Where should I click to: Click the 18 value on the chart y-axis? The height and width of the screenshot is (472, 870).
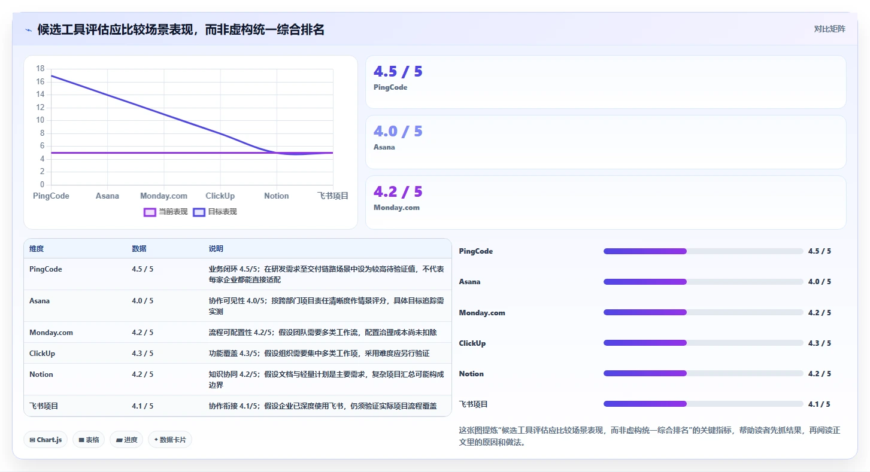click(40, 69)
